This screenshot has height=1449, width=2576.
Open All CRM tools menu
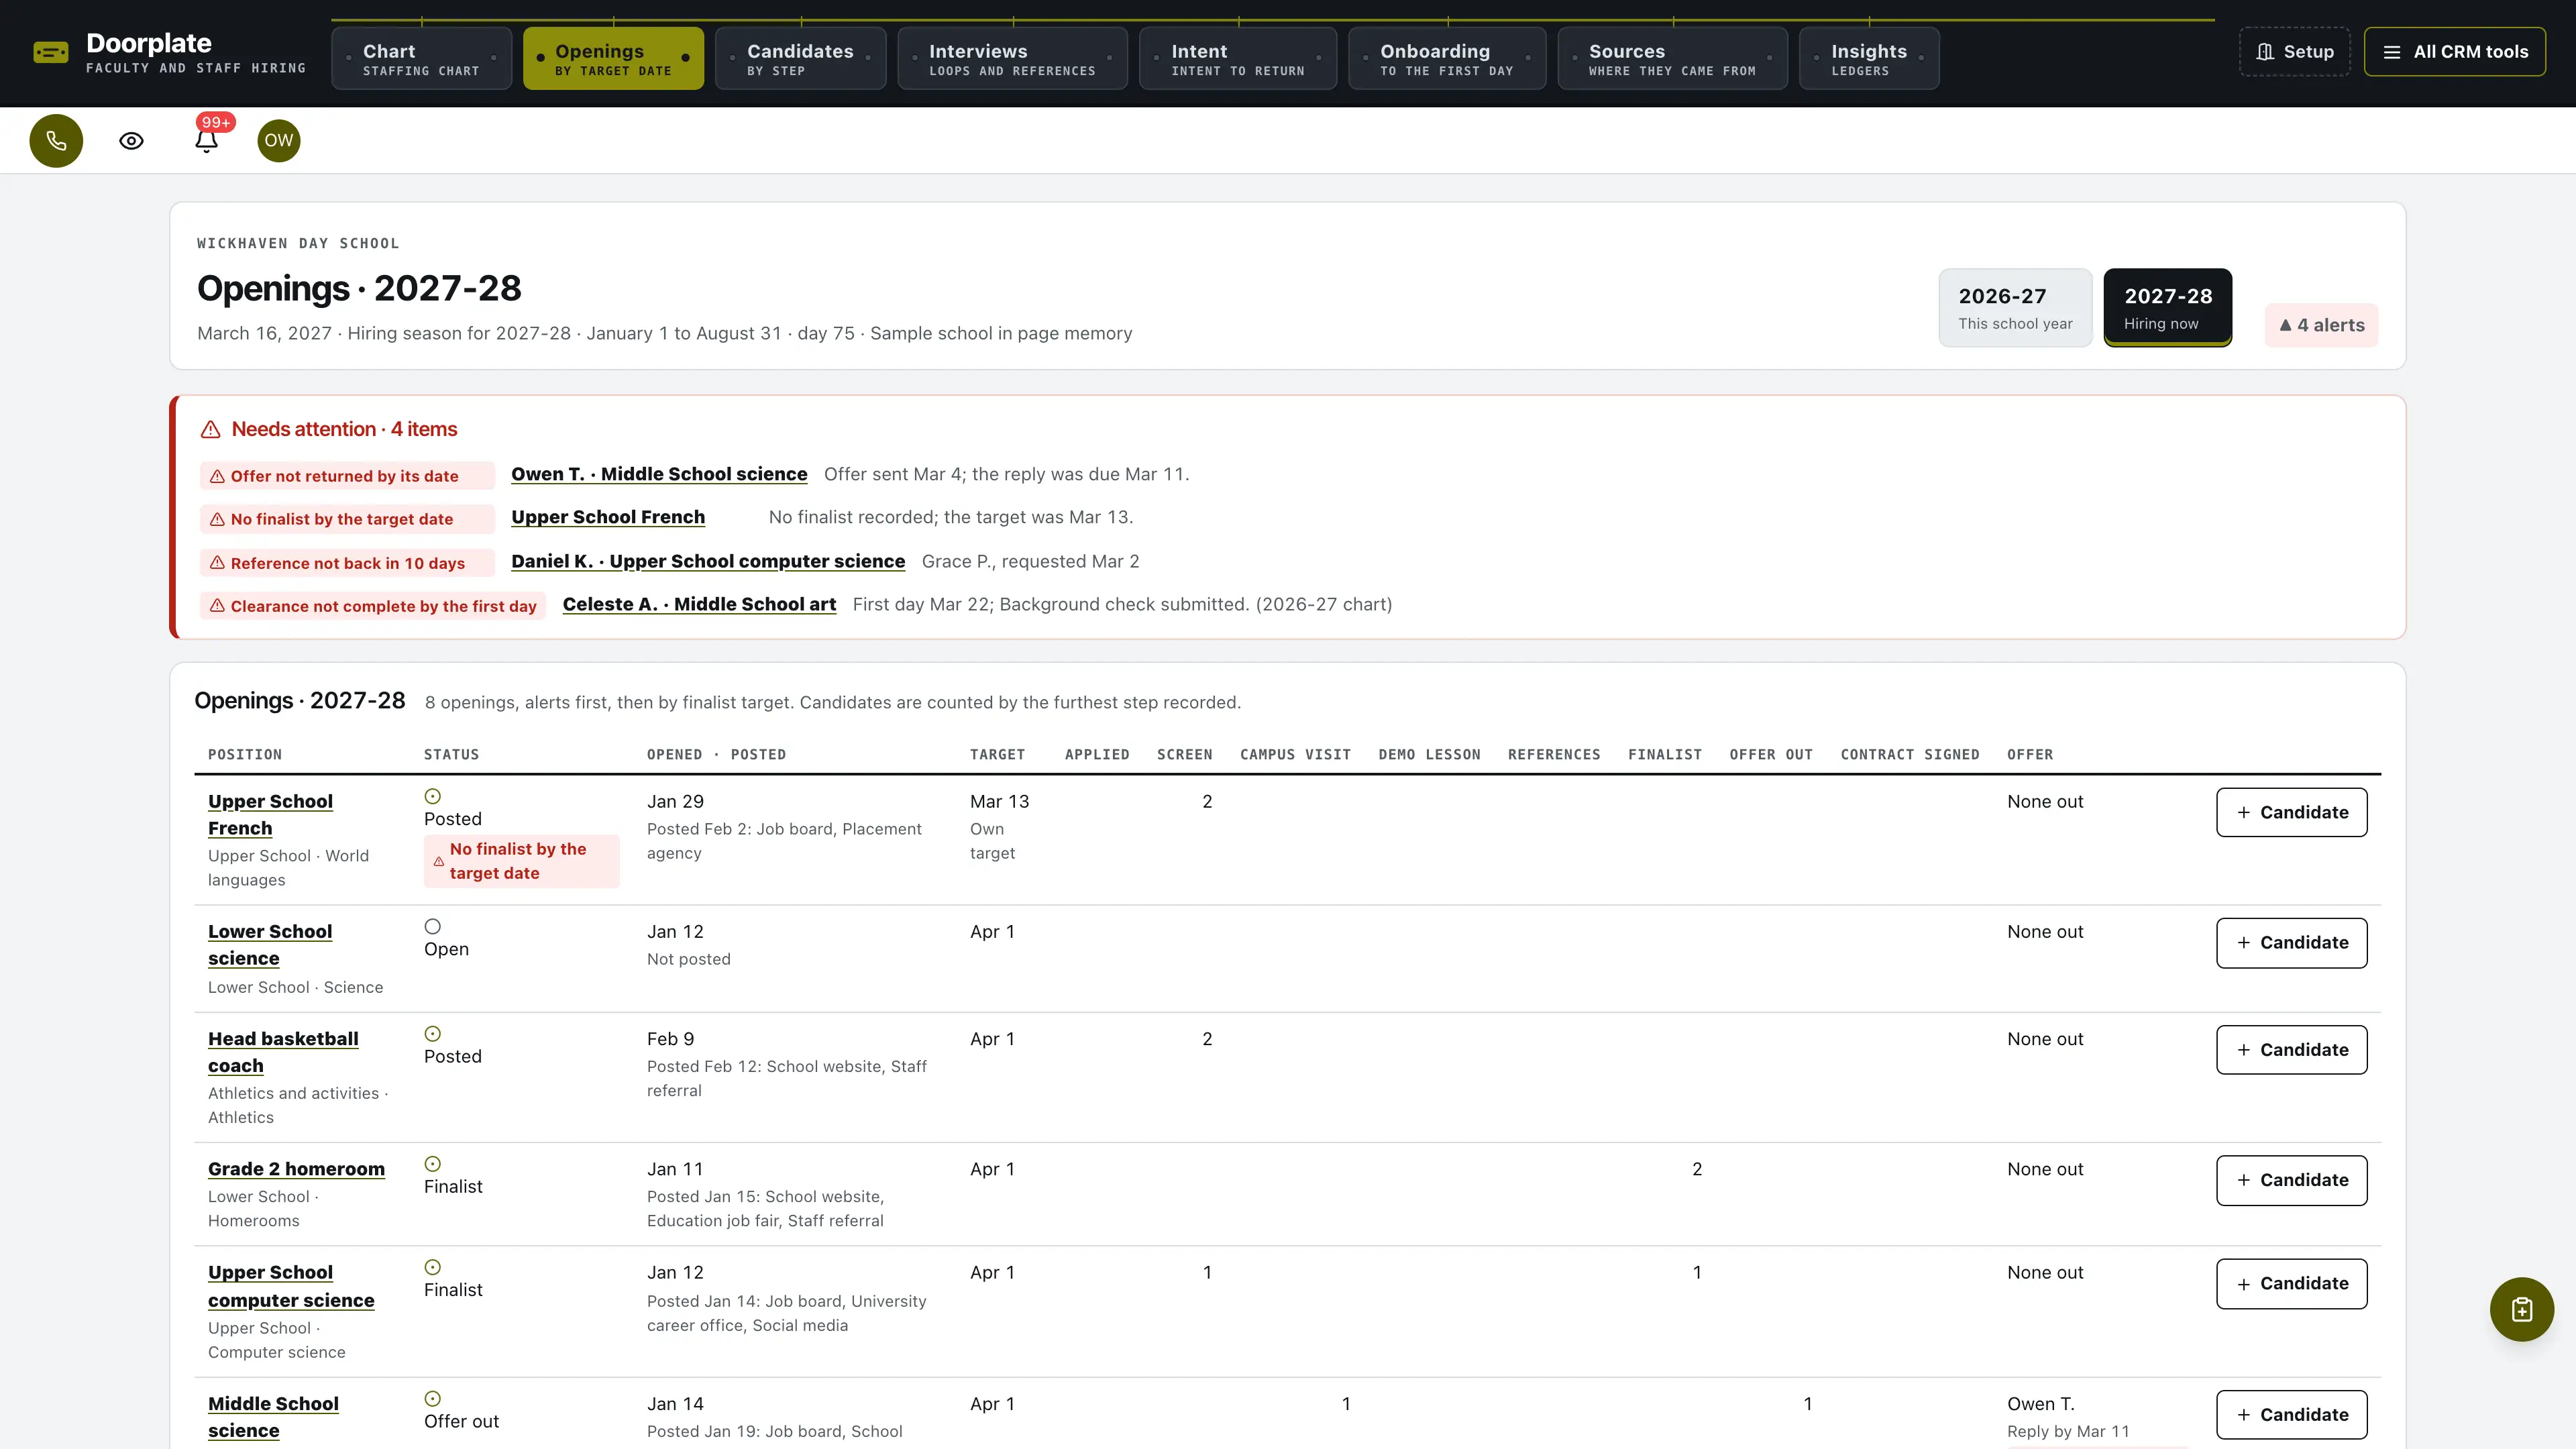coord(2454,52)
